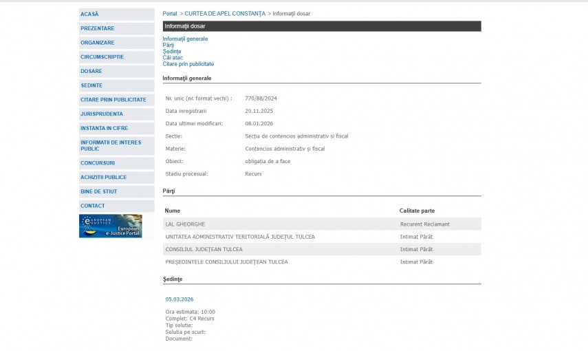Navigate to SEDINTE in the sidebar
588x351 pixels.
pos(91,85)
